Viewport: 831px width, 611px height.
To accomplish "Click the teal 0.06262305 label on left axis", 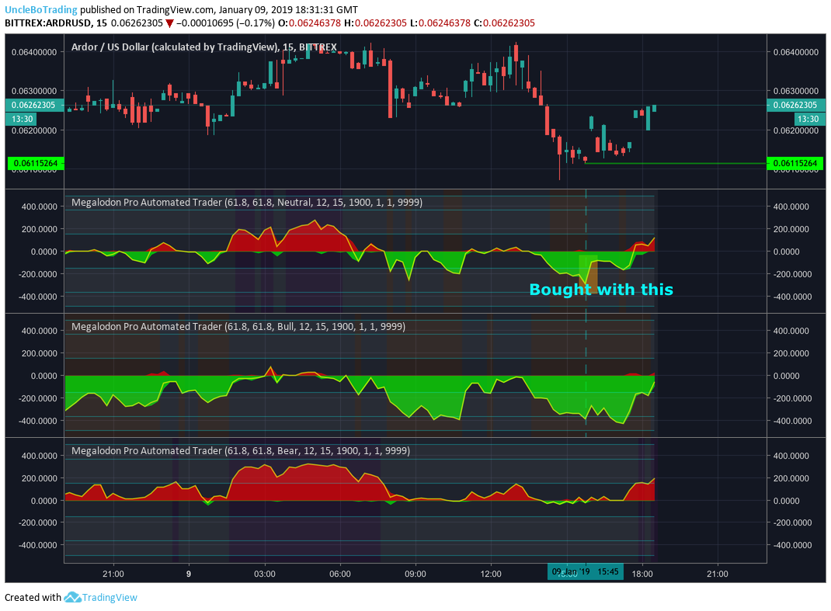I will click(x=34, y=105).
